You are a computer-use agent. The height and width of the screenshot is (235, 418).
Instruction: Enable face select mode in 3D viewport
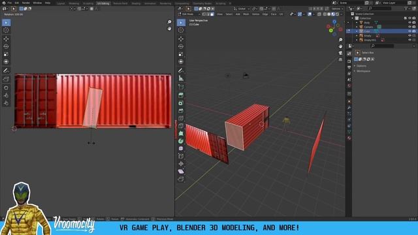click(x=212, y=14)
